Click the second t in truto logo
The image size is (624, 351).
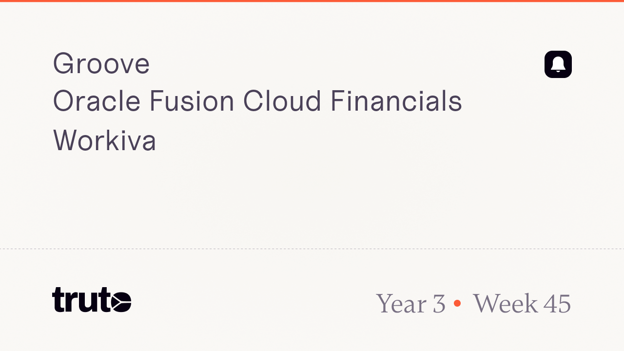point(104,300)
